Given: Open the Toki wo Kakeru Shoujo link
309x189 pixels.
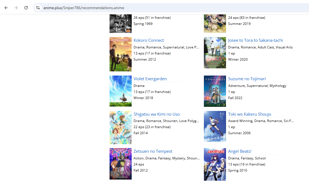Looking at the screenshot, I should click(250, 114).
